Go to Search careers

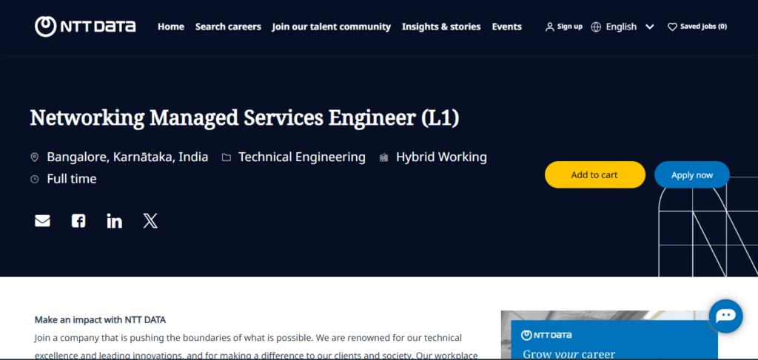click(x=228, y=27)
